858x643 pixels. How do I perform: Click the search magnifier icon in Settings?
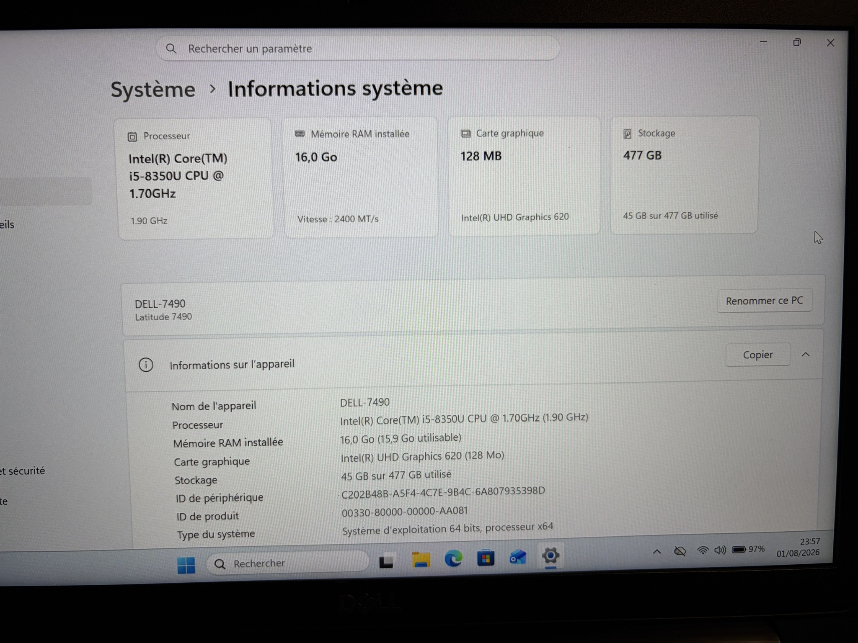(x=171, y=49)
